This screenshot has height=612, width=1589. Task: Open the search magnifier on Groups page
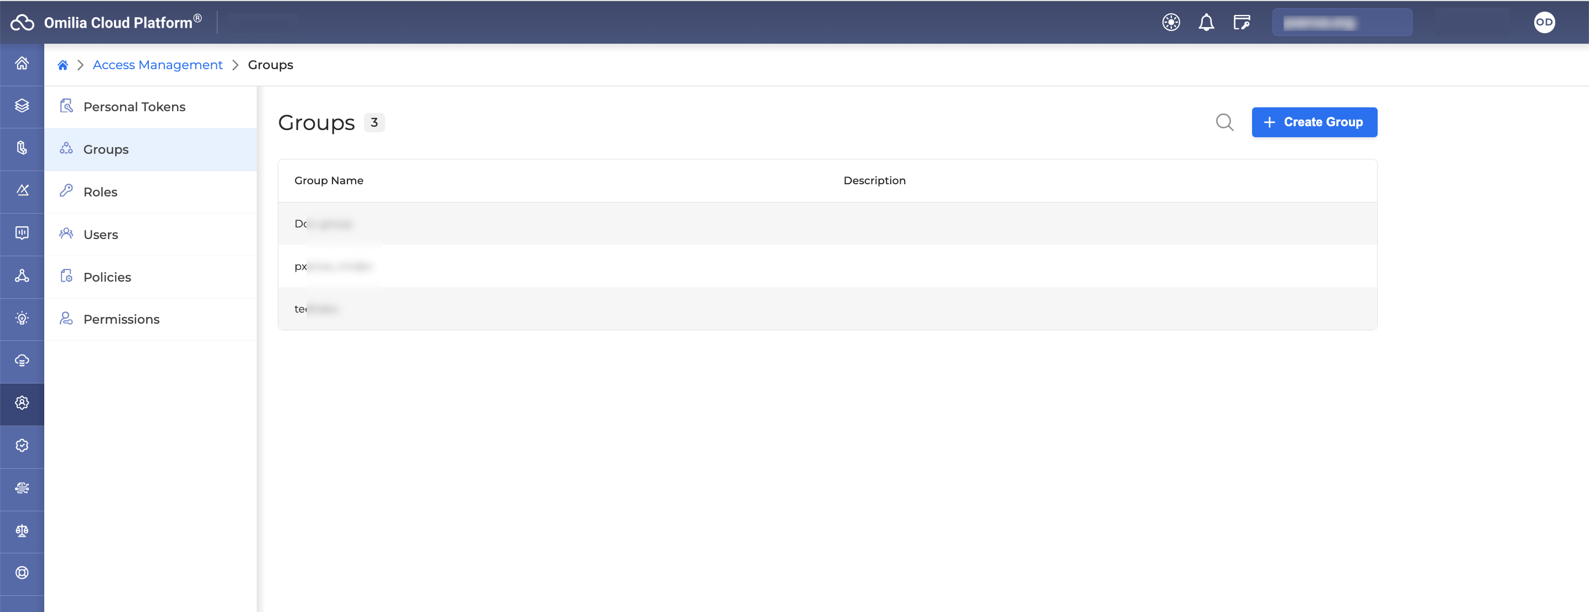pyautogui.click(x=1224, y=122)
